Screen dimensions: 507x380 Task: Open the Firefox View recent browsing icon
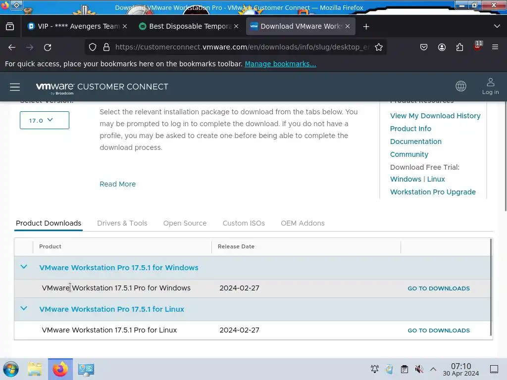pos(10,27)
